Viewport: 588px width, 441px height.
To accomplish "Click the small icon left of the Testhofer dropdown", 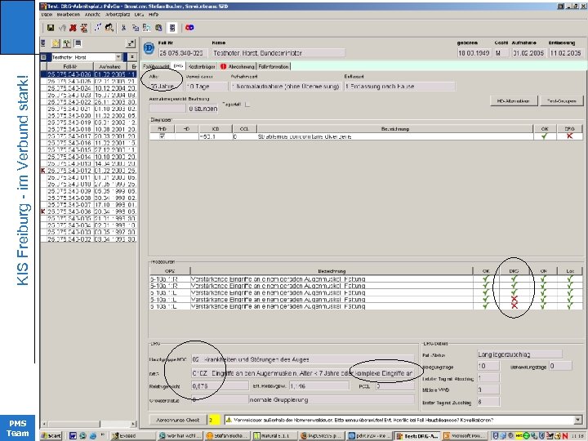I will (44, 57).
